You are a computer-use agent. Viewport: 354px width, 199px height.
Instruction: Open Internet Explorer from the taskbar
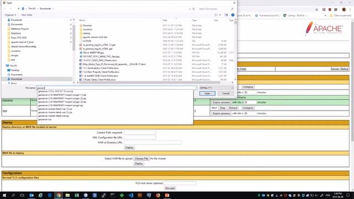click(x=40, y=195)
